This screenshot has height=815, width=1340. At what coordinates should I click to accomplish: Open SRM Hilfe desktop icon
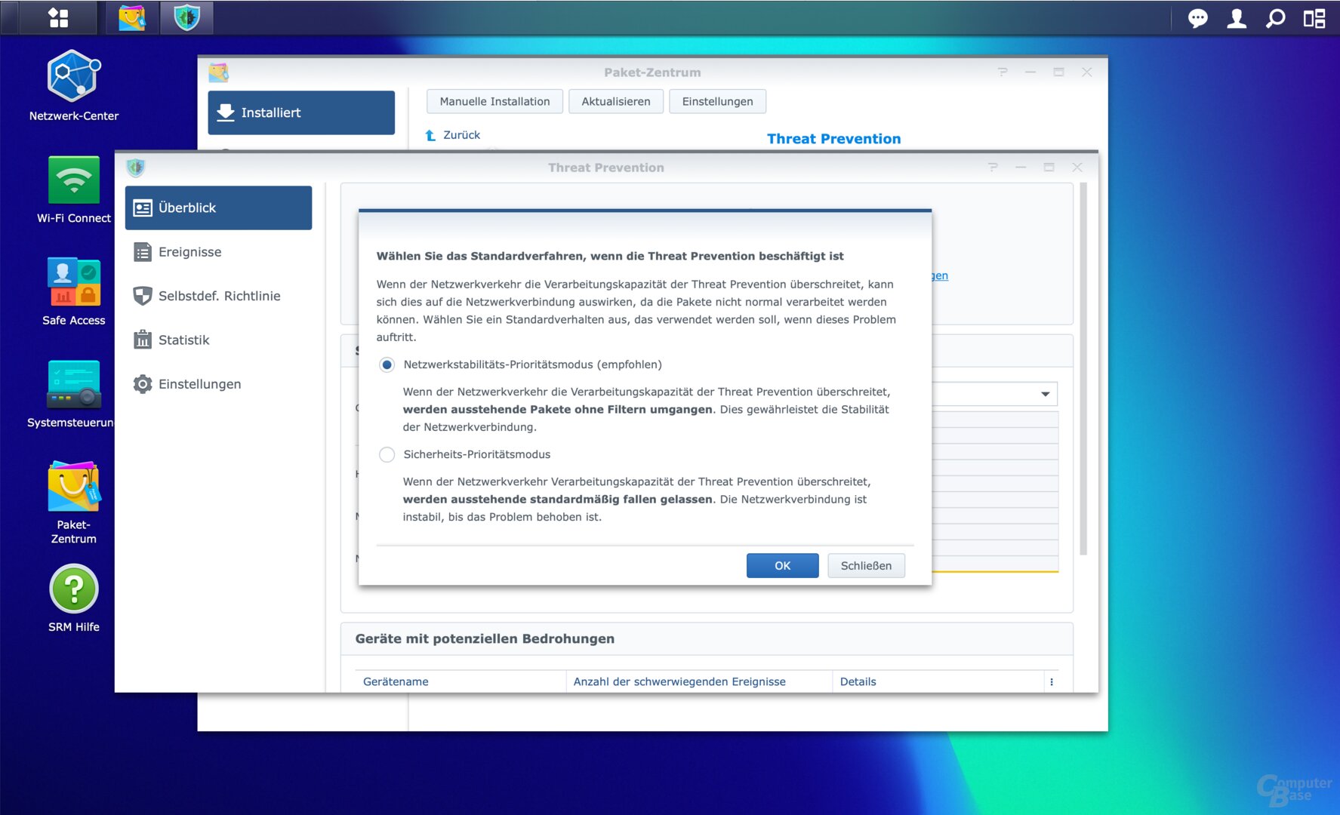tap(74, 598)
